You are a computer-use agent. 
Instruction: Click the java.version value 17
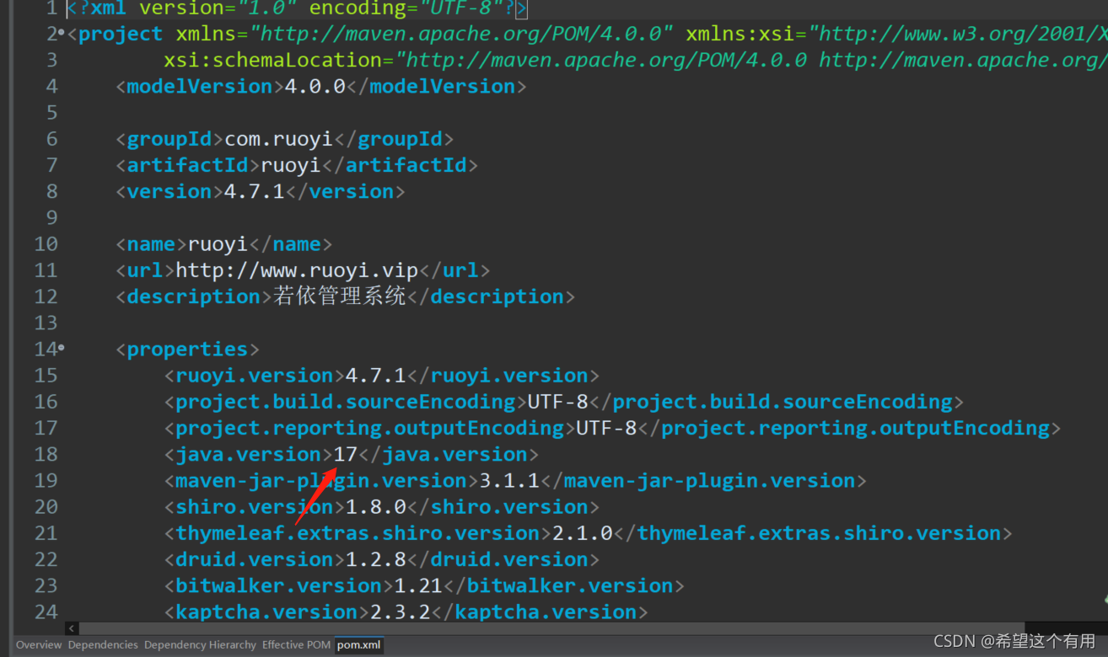[x=346, y=455]
